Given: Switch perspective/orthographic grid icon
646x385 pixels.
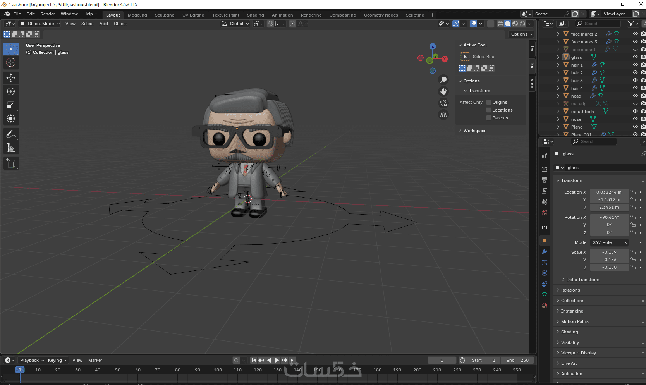Looking at the screenshot, I should 443,115.
